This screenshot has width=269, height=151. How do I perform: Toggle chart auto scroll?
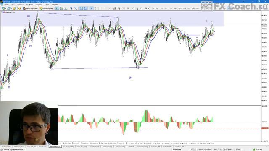(x=81, y=8)
